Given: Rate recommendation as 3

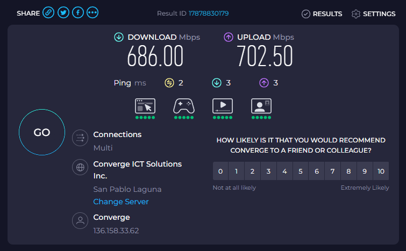Looking at the screenshot, I should pyautogui.click(x=268, y=171).
